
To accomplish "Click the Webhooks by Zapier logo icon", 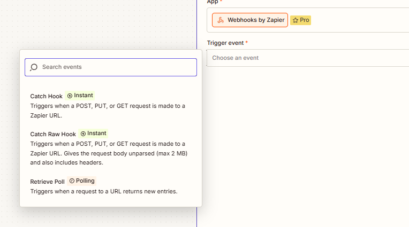I will pos(221,20).
